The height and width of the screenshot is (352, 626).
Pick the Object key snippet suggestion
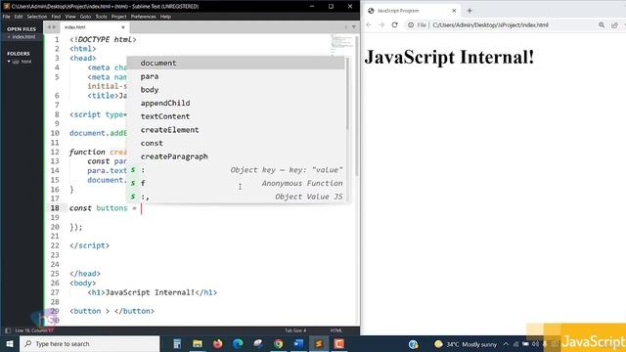click(x=236, y=170)
